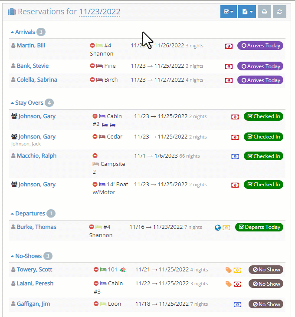Click the yellow money icon on Burke, Thomas row
Screen dimensions: 295x317
(x=226, y=227)
